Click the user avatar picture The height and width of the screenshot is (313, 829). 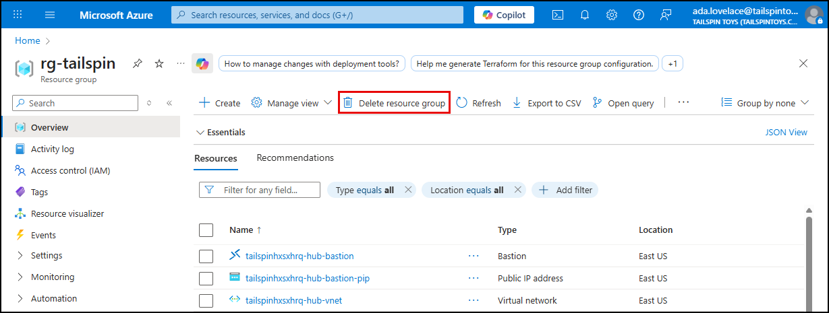pos(814,15)
